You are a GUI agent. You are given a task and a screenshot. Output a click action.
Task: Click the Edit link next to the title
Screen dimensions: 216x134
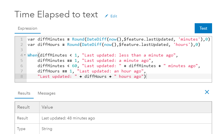114,16
